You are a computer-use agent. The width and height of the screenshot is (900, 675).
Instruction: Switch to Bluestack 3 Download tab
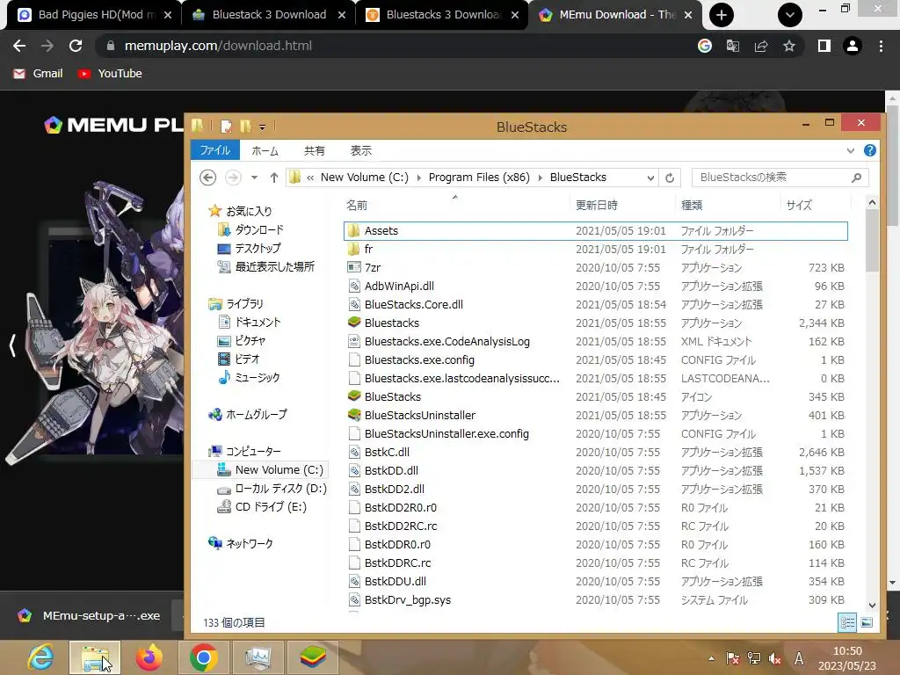tap(269, 15)
